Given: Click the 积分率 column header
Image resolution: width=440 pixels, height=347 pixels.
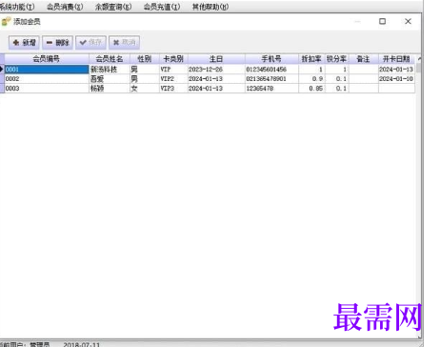Looking at the screenshot, I should (337, 59).
